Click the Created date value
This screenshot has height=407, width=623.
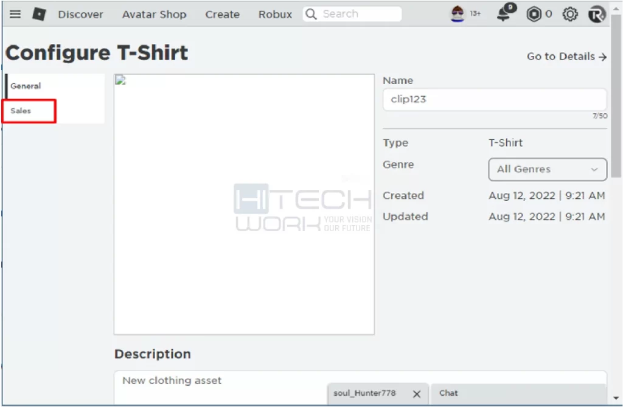(x=547, y=195)
